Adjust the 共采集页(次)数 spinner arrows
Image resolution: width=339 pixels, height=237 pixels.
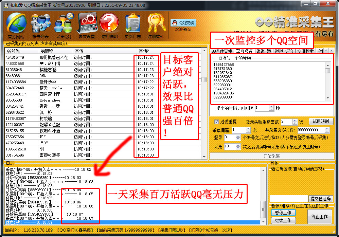coord(327,130)
